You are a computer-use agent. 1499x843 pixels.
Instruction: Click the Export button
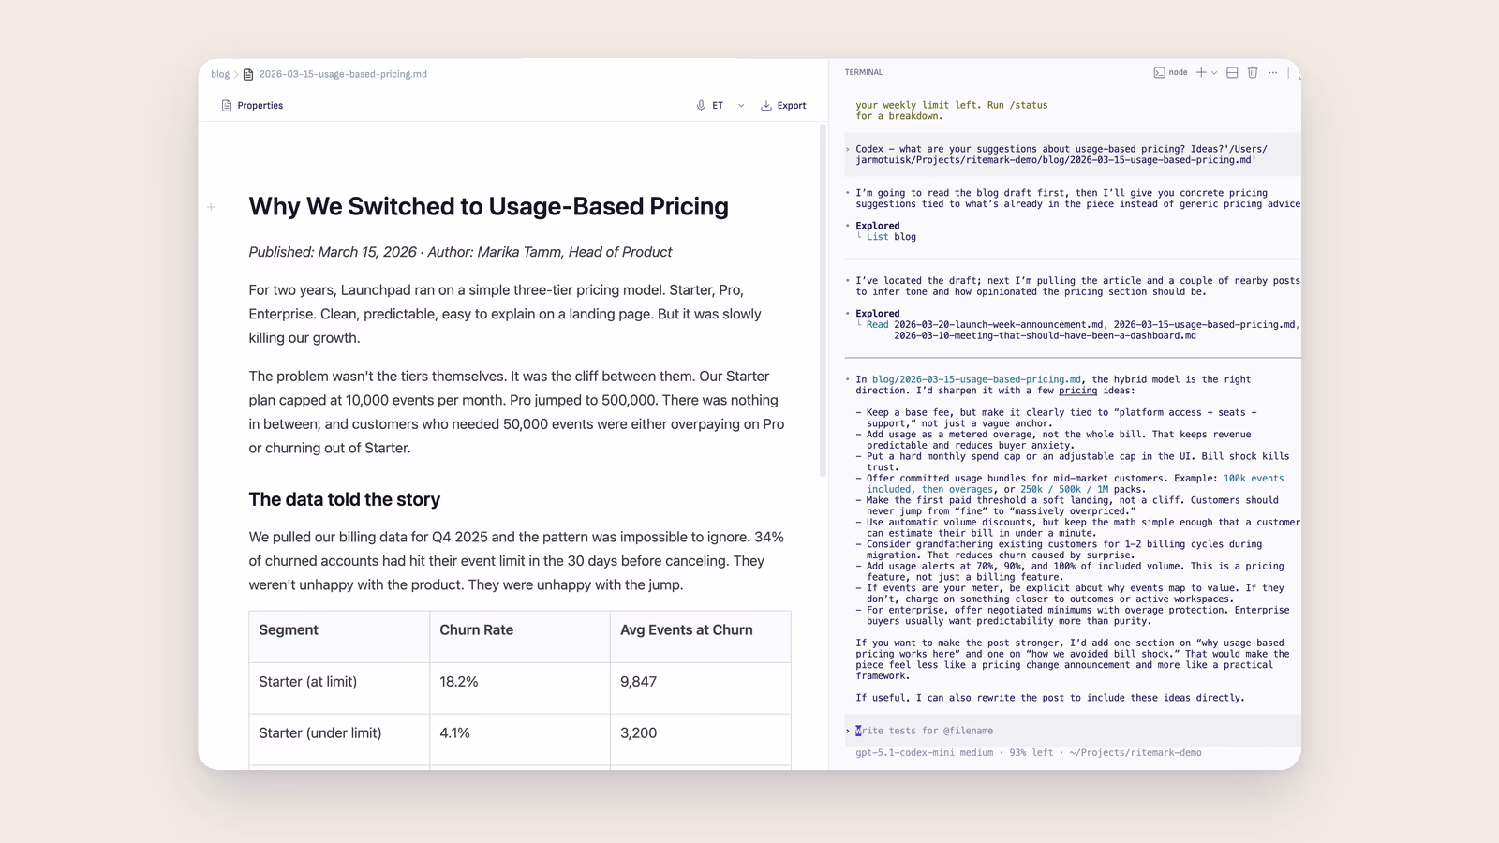tap(783, 106)
